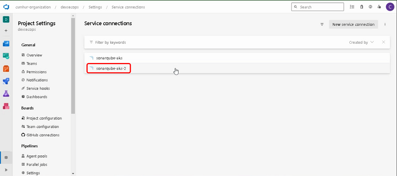Open Agent pools under Pipelines

coord(34,156)
